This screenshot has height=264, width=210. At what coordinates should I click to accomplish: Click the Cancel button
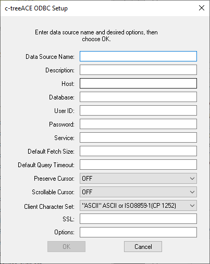coord(143,246)
